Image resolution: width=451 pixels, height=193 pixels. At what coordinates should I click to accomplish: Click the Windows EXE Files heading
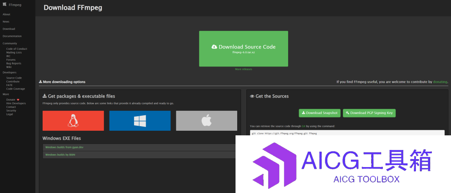pyautogui.click(x=61, y=138)
